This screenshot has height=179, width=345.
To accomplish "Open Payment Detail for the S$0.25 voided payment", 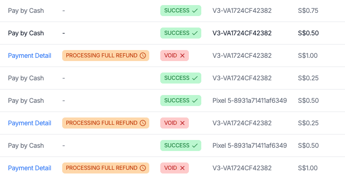I will 29,123.
